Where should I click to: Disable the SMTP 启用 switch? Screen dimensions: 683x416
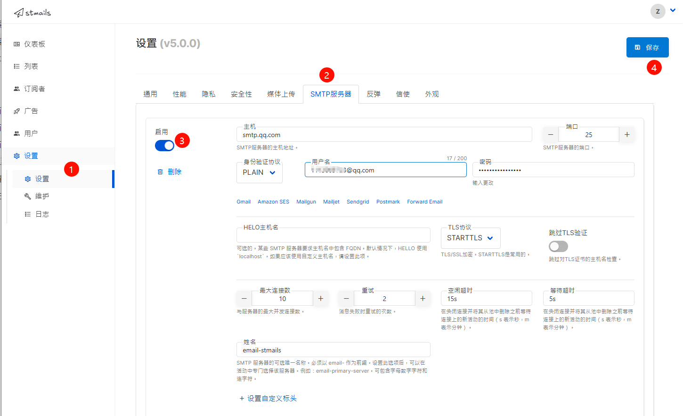tap(164, 145)
